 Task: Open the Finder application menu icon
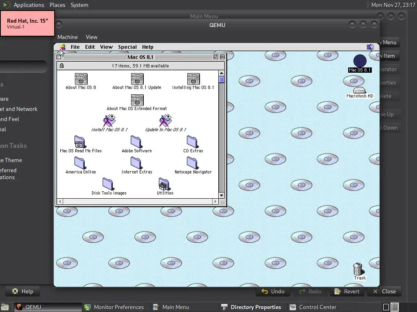point(370,47)
